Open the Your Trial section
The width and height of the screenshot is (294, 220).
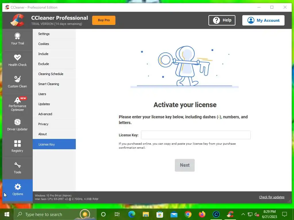point(18,39)
